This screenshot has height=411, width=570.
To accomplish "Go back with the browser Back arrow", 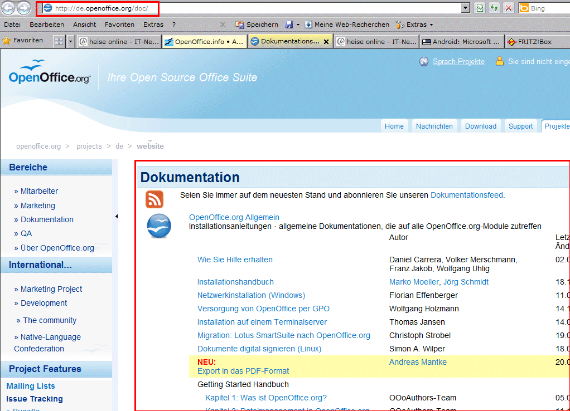I will pyautogui.click(x=8, y=8).
